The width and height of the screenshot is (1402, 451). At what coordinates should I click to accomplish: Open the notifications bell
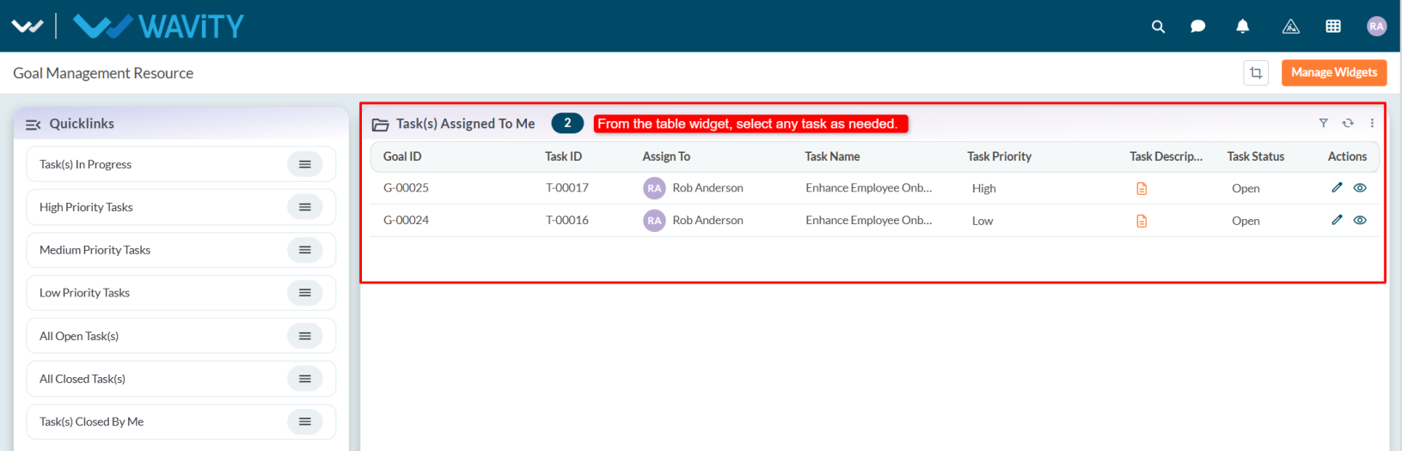[x=1242, y=27]
